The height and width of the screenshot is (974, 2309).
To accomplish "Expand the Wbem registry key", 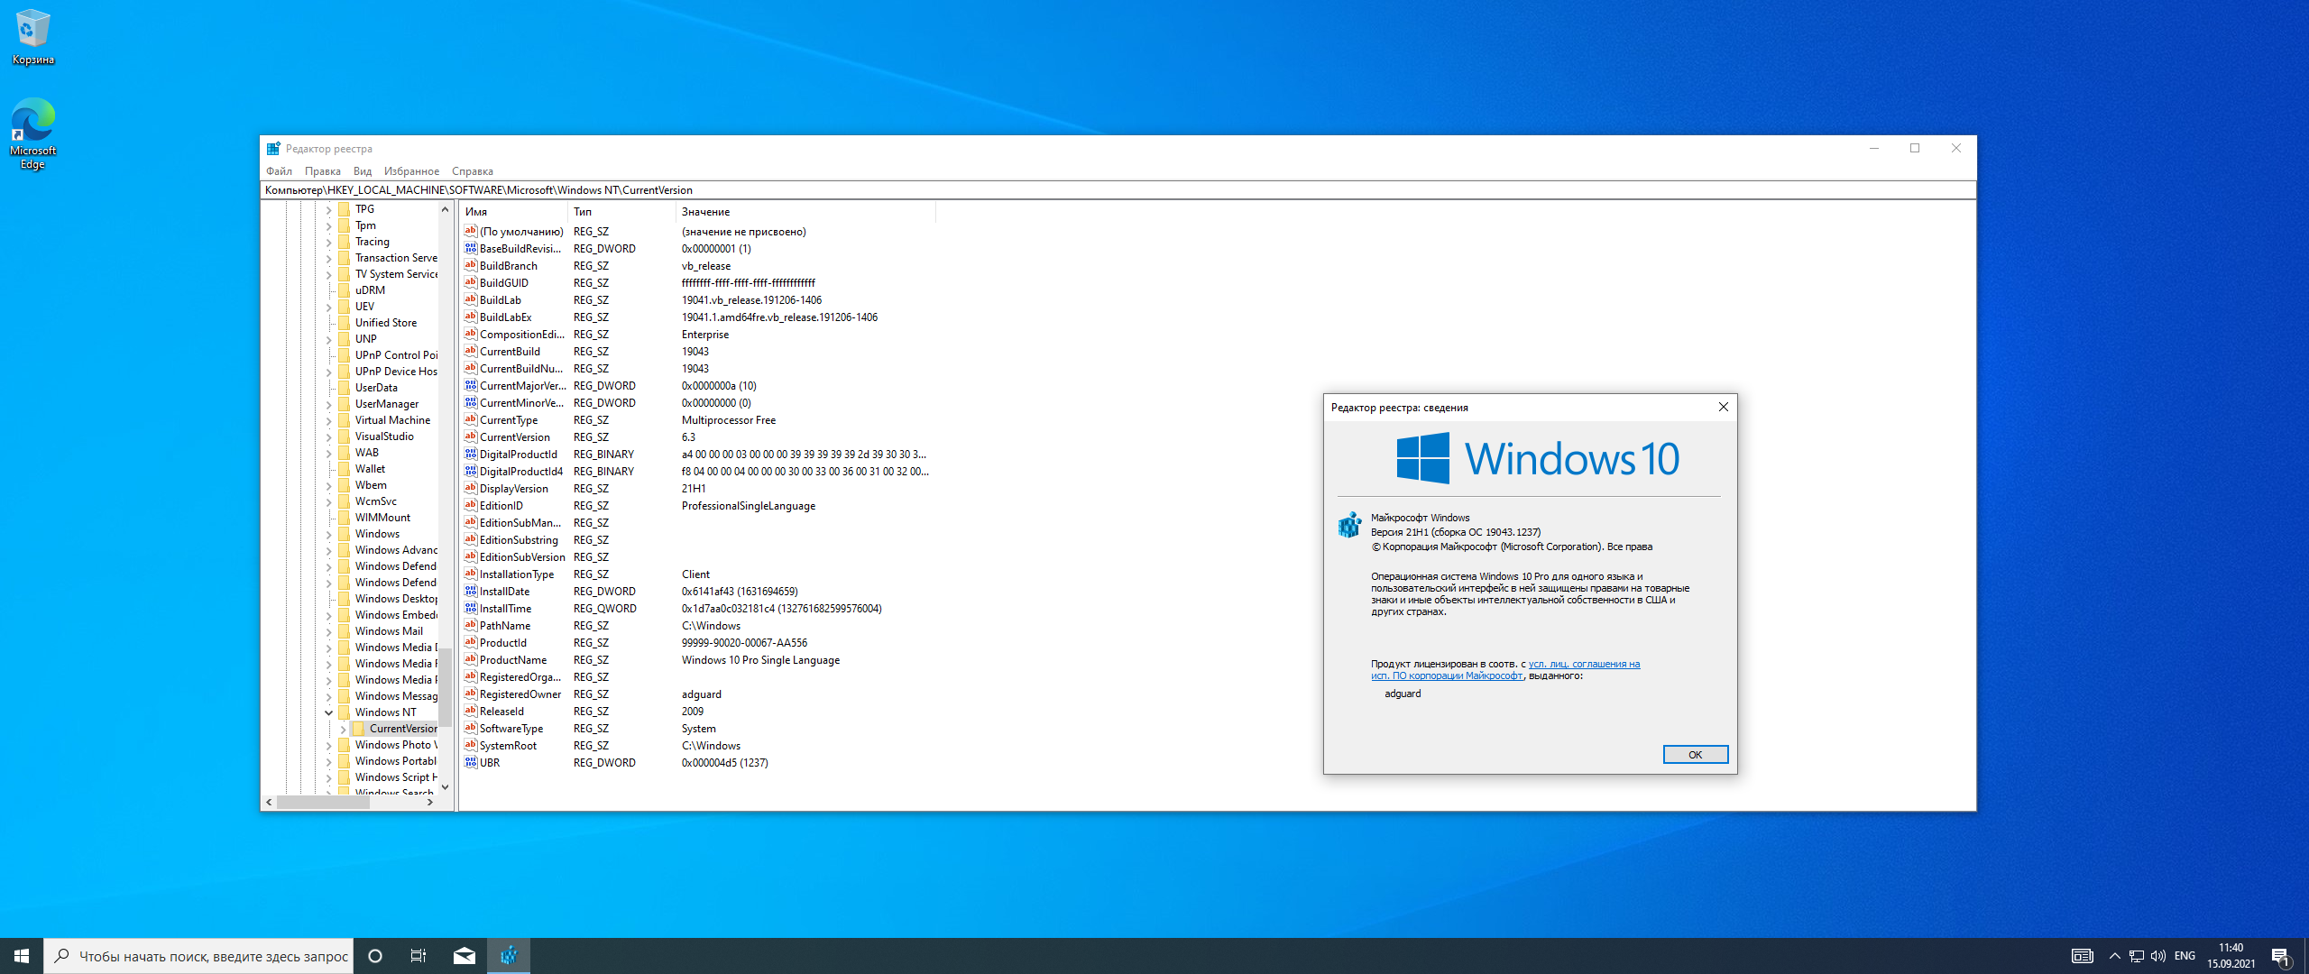I will (328, 485).
